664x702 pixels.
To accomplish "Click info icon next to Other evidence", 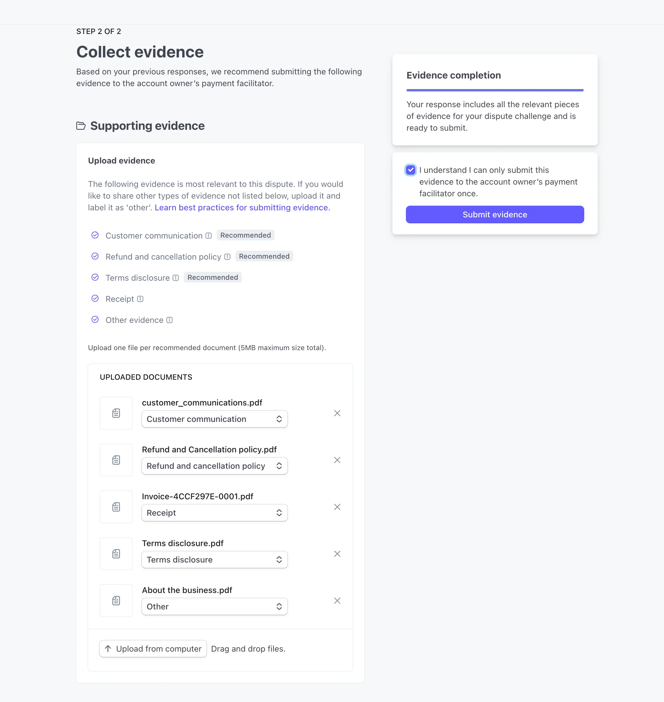I will click(170, 320).
